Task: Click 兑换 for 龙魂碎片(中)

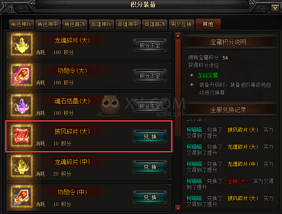Action: [150, 167]
